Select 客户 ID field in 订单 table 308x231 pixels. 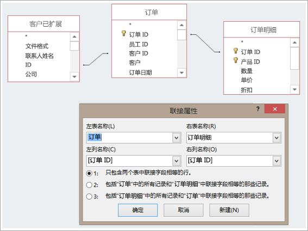pos(139,53)
